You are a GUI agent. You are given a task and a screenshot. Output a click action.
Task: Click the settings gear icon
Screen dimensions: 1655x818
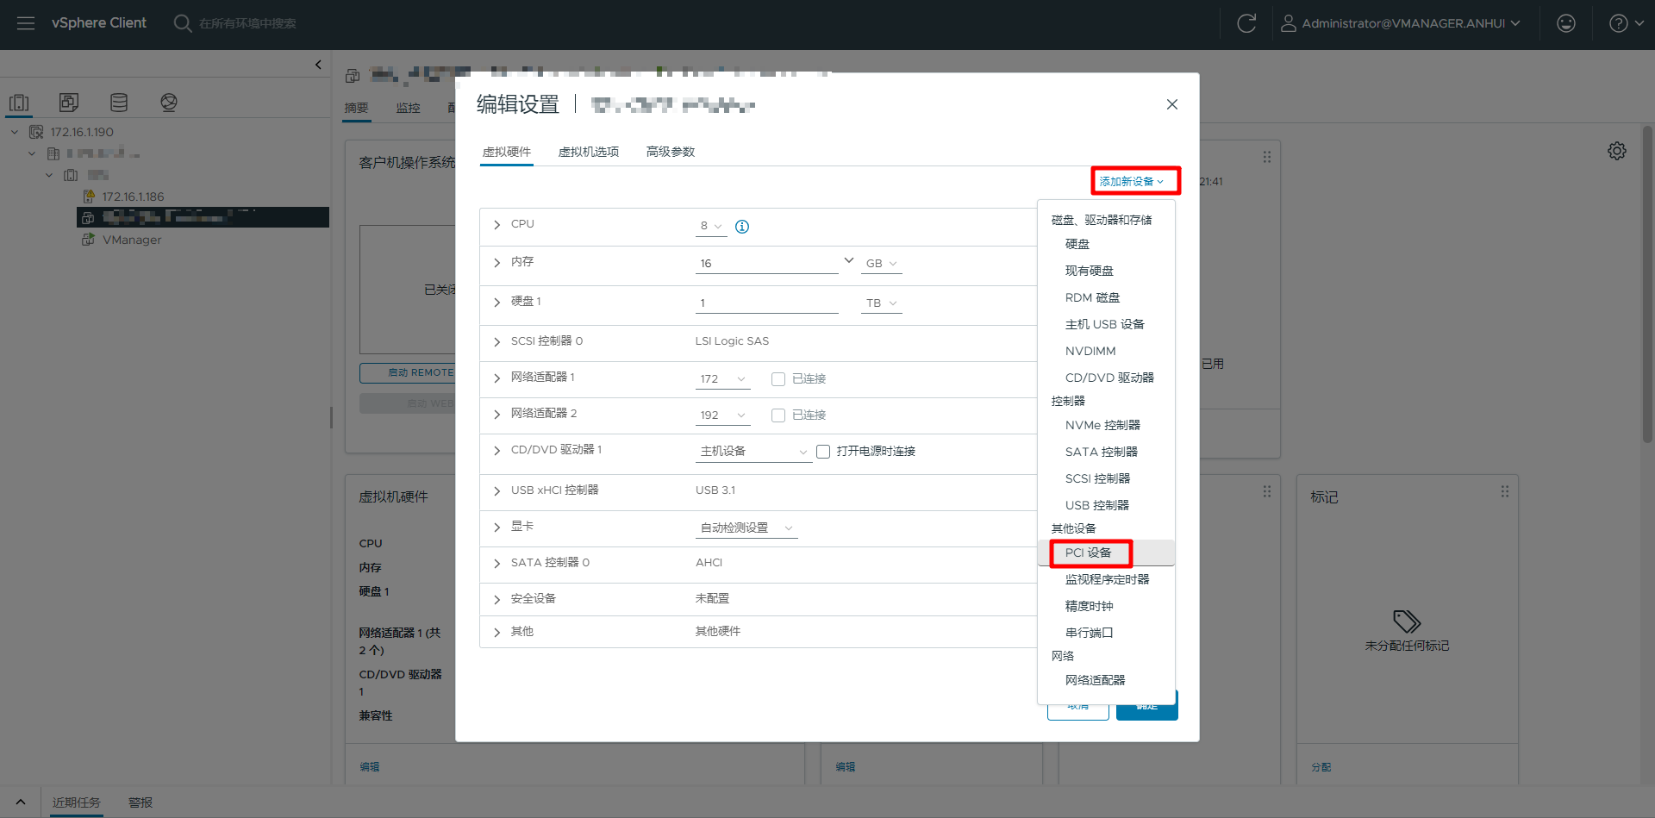click(1617, 151)
